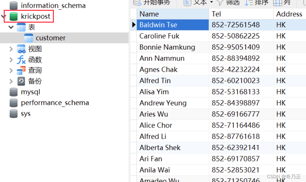The width and height of the screenshot is (306, 182).
Task: Select the information_schema database icon
Action: [14, 5]
